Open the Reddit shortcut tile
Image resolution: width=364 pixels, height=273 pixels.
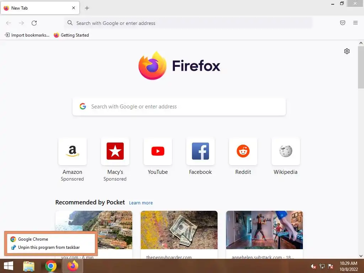(x=243, y=151)
